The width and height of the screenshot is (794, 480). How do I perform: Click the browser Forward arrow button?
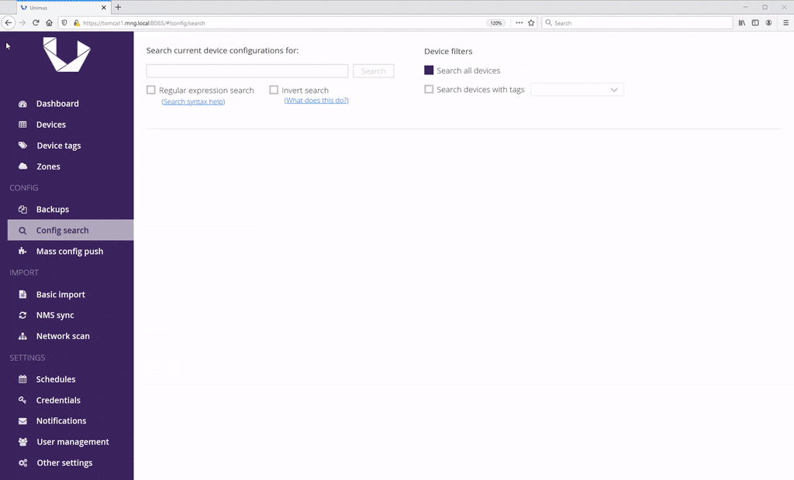22,22
